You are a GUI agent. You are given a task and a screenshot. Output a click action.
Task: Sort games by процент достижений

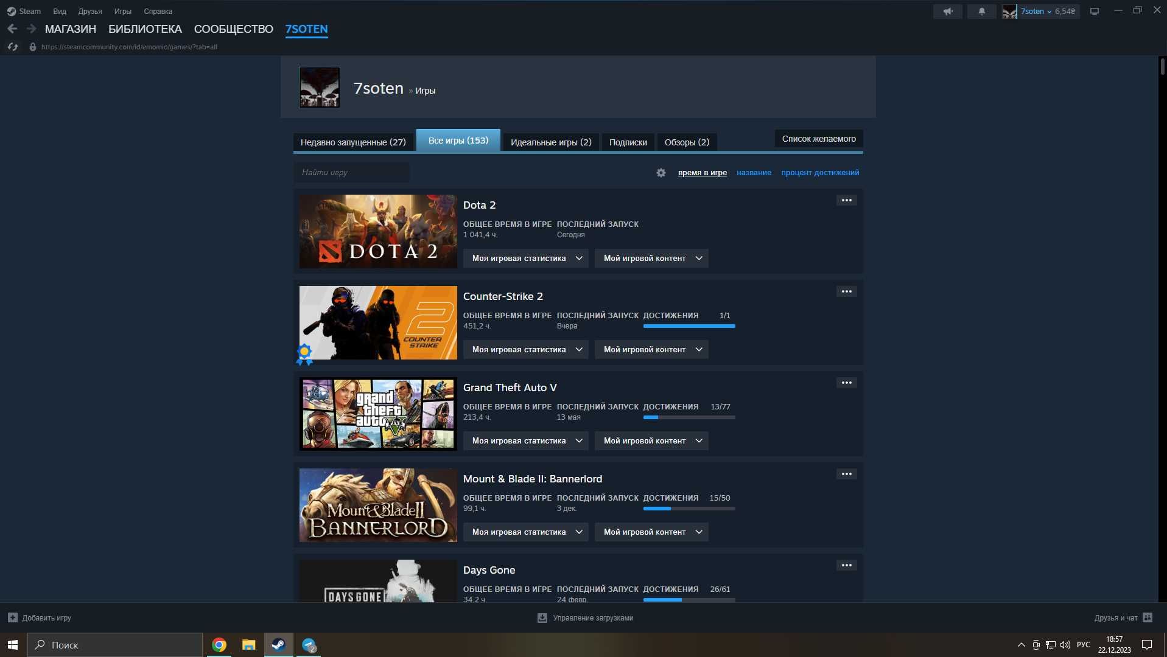pos(820,173)
